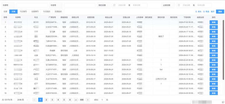225x104 pixels.
Task: Go to page 2
Action: tap(46, 100)
